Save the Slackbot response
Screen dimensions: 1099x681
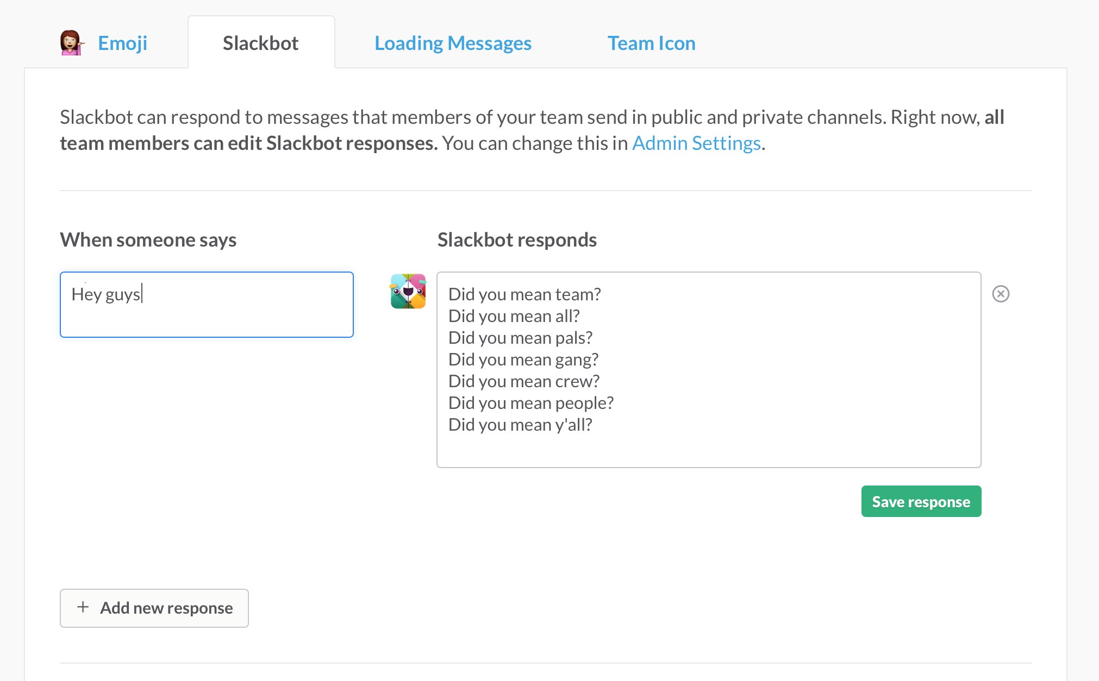[x=921, y=501]
